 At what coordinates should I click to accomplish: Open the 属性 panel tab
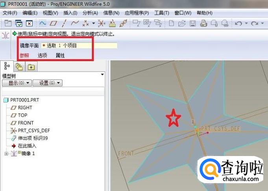[60, 55]
